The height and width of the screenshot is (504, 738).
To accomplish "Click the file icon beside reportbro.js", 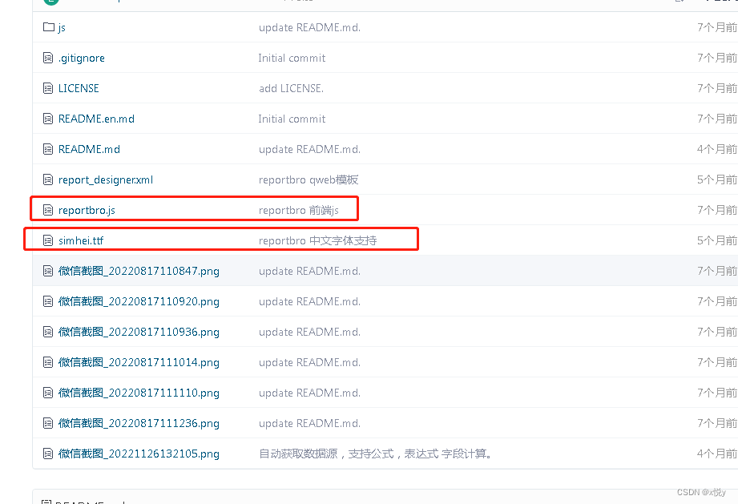I will [48, 210].
